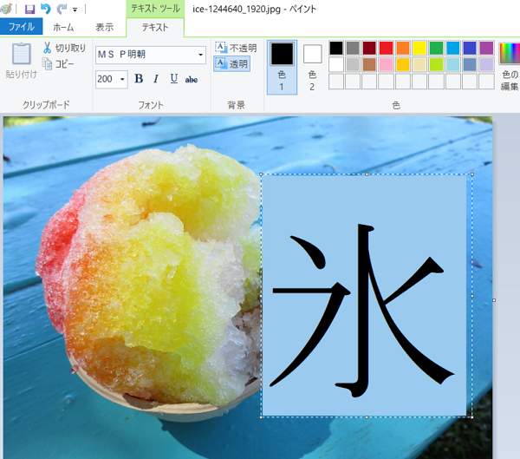Click the Save icon in quick access toolbar

click(x=29, y=9)
